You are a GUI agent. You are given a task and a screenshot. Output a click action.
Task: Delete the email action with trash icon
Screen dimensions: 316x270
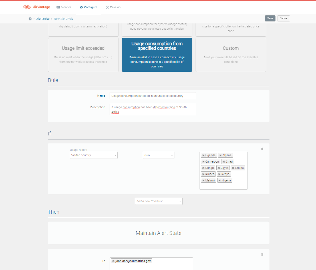tap(262, 255)
